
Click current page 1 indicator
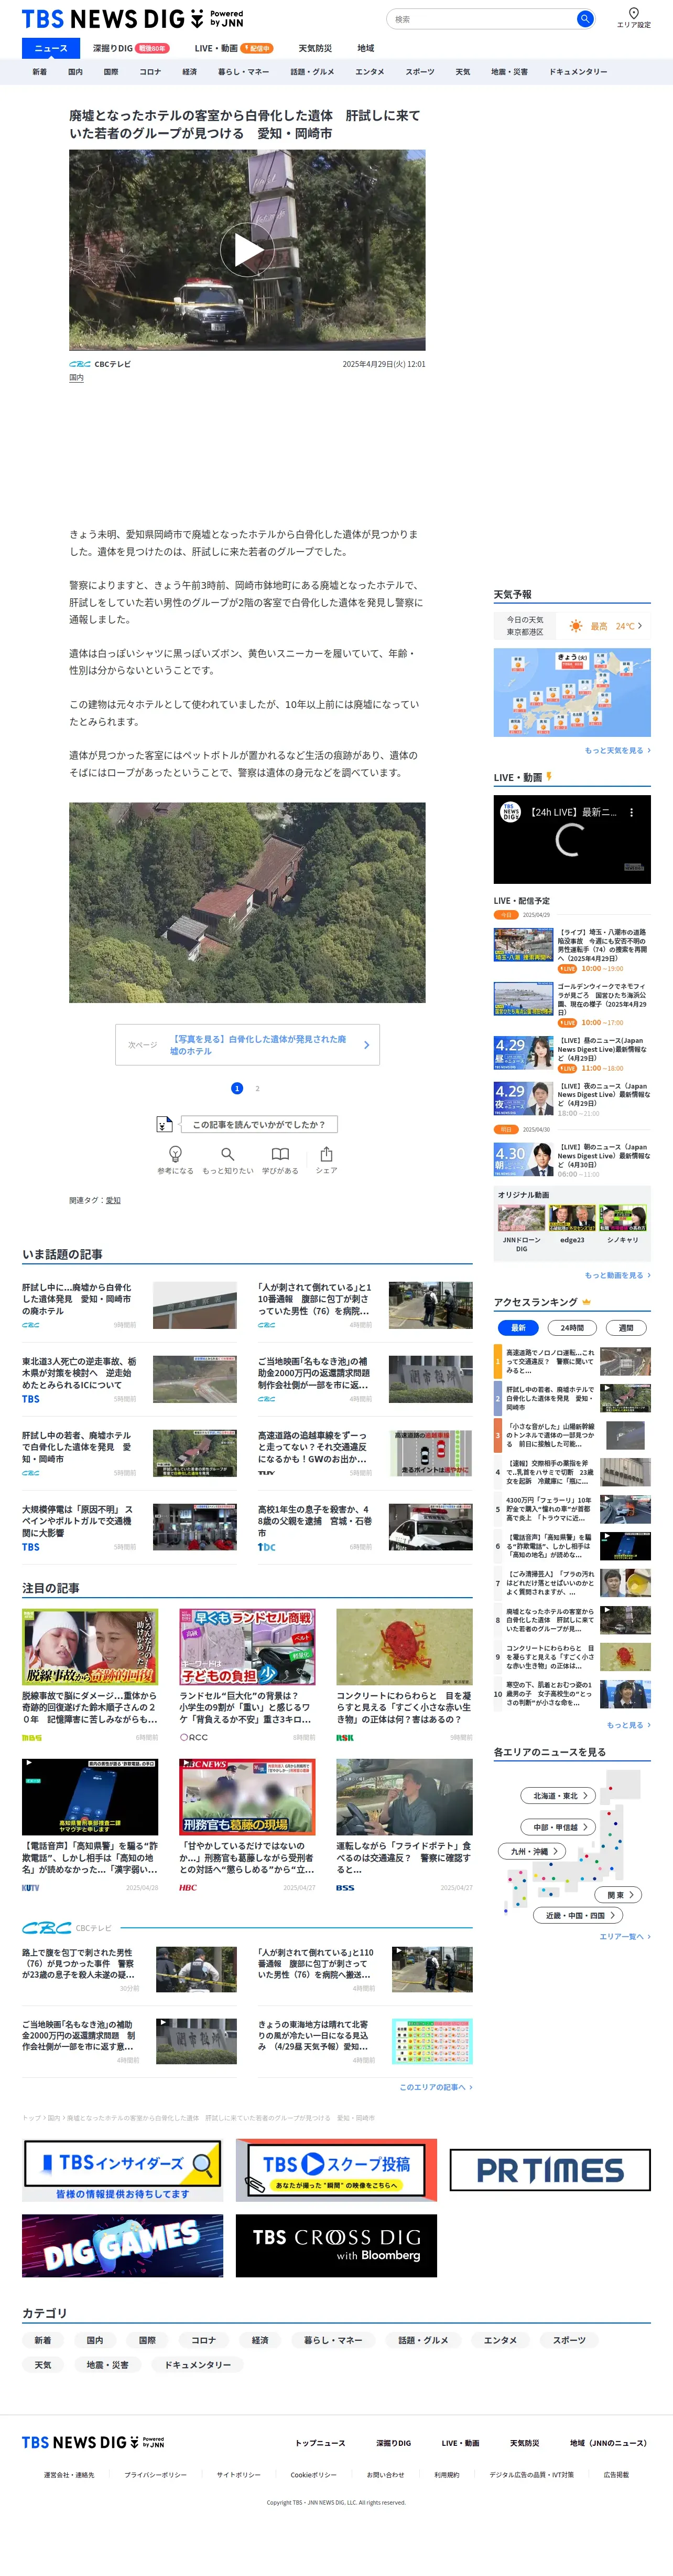click(236, 1088)
